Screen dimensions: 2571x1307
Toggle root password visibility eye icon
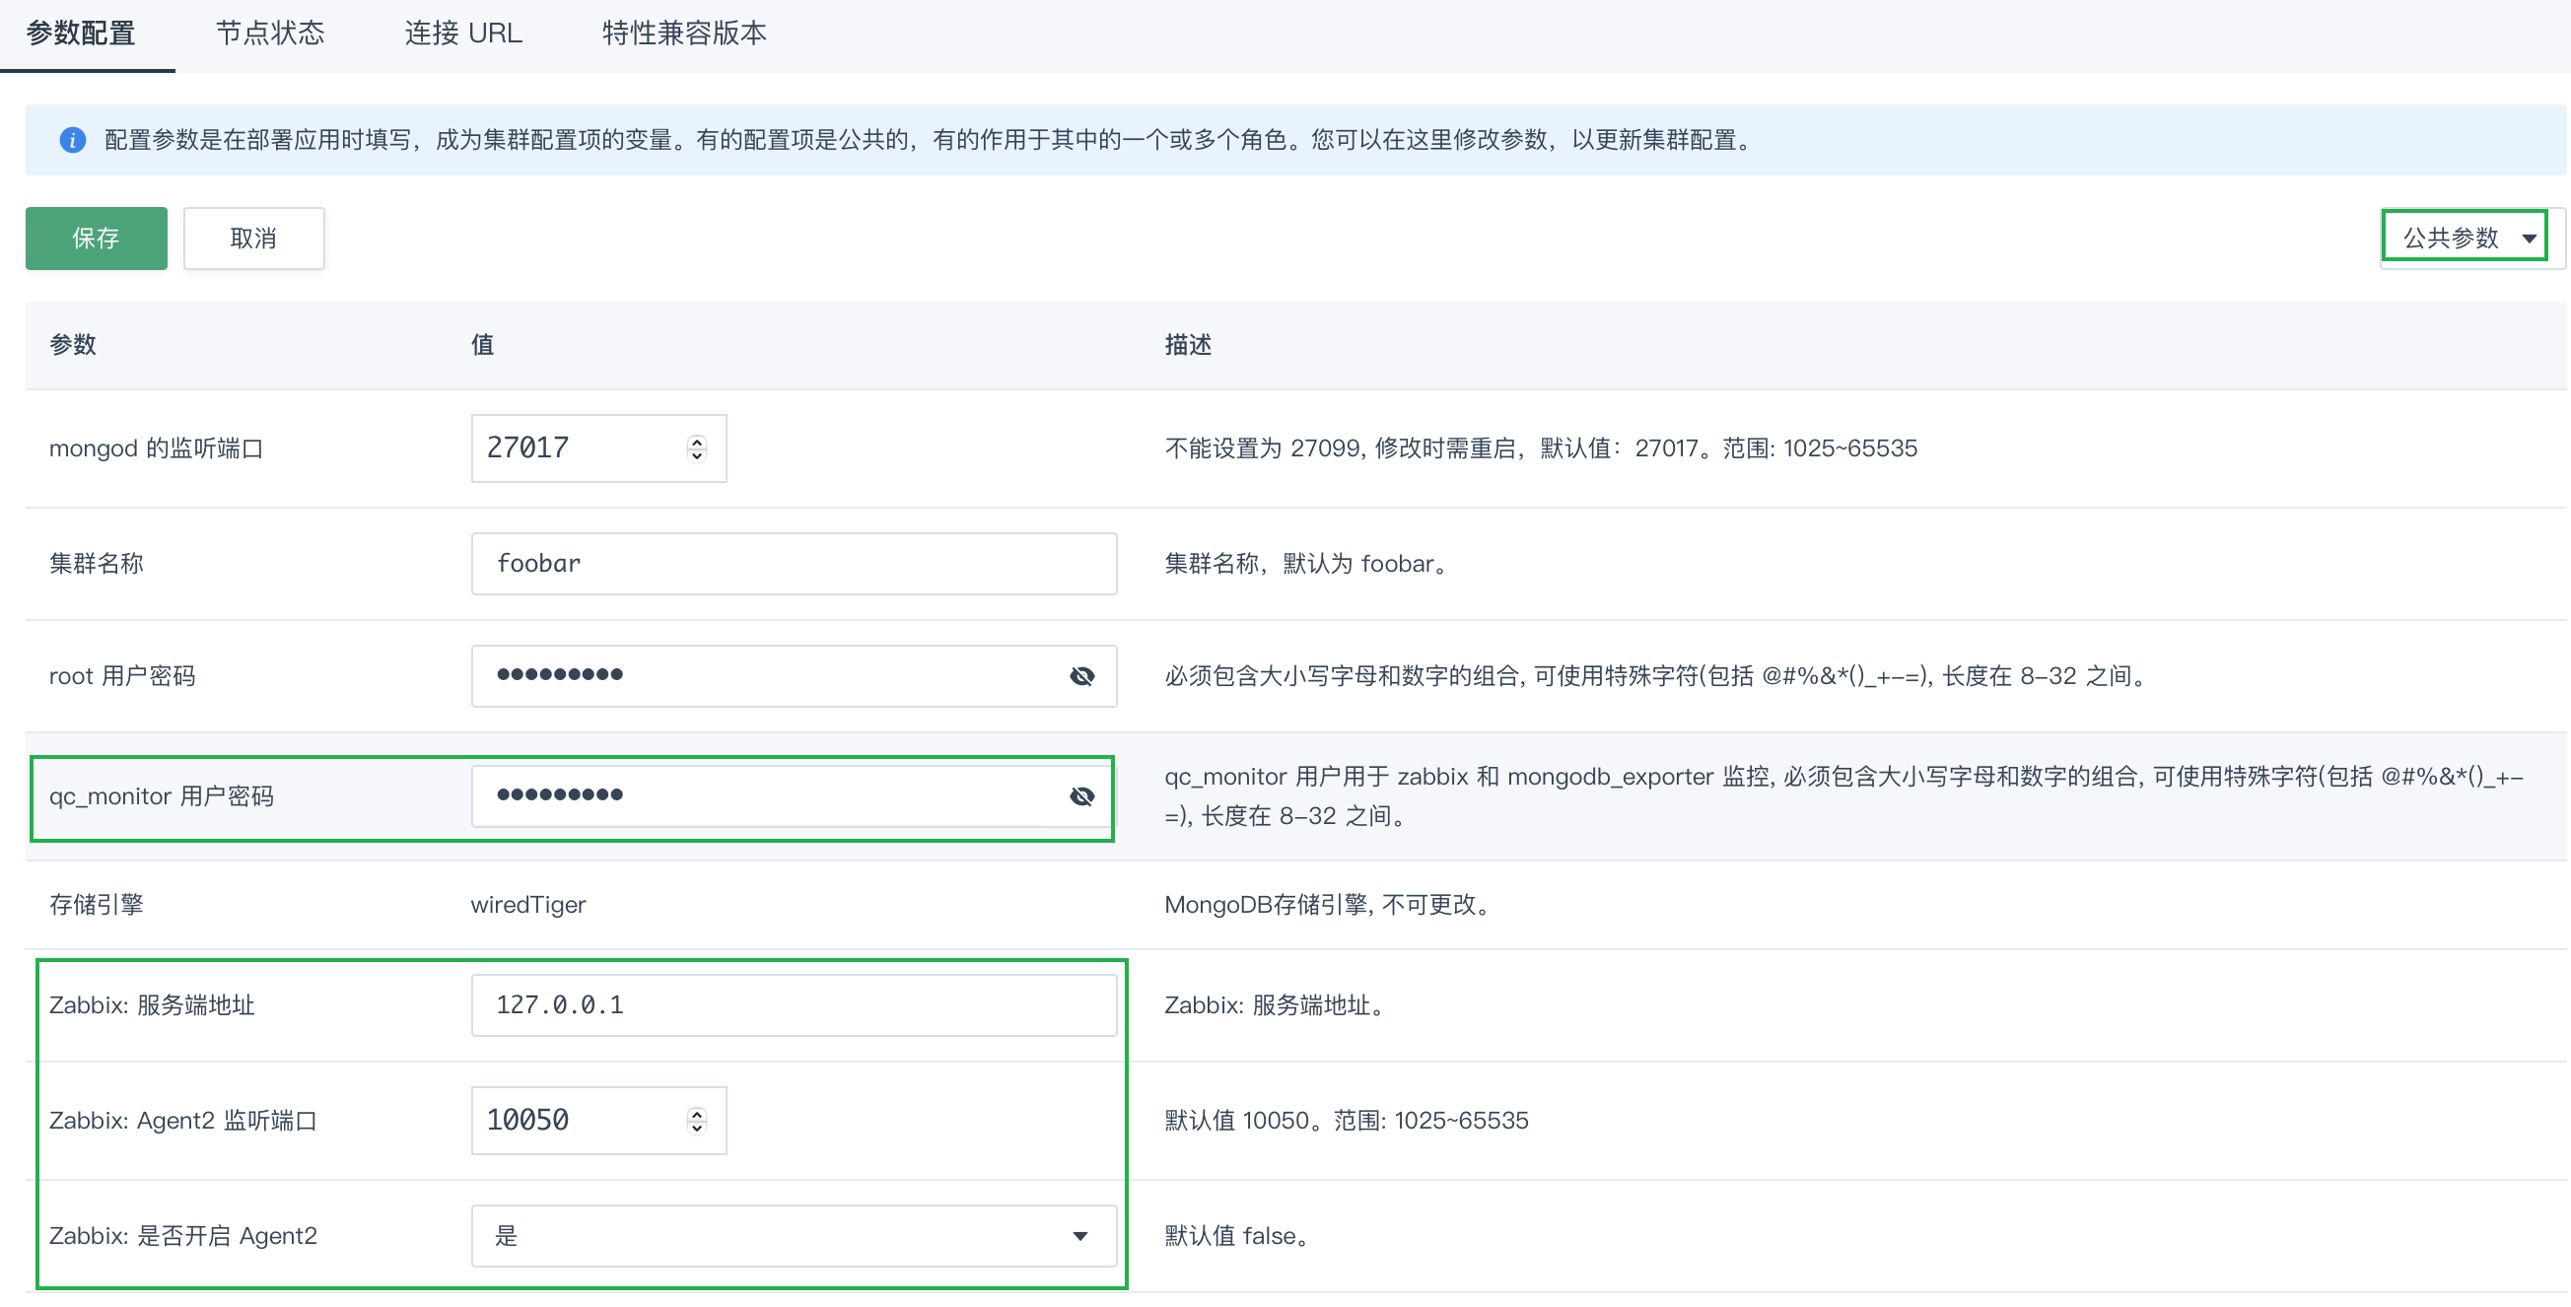pos(1080,676)
